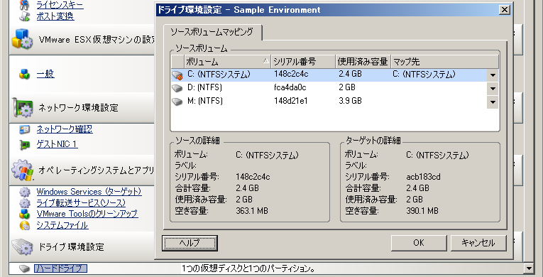Click mapped target C: (NTFSシステム) cell
543x277 pixels.
point(424,75)
